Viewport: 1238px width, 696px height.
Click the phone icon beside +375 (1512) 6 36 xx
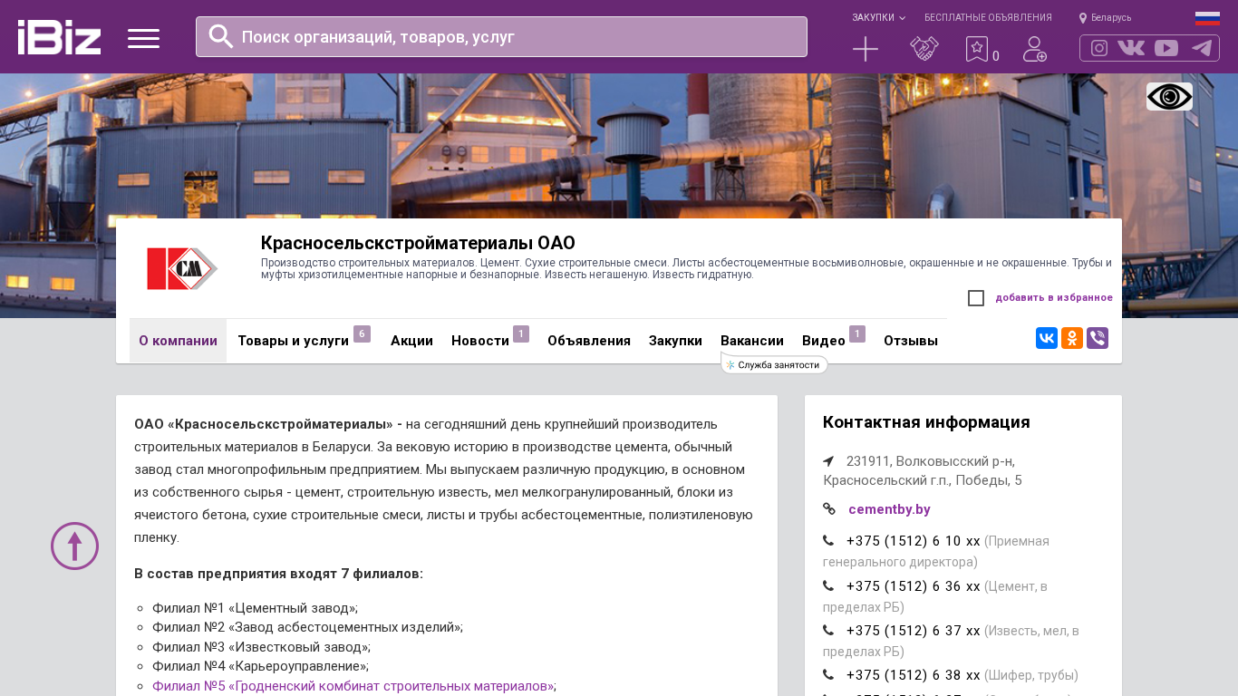click(828, 585)
